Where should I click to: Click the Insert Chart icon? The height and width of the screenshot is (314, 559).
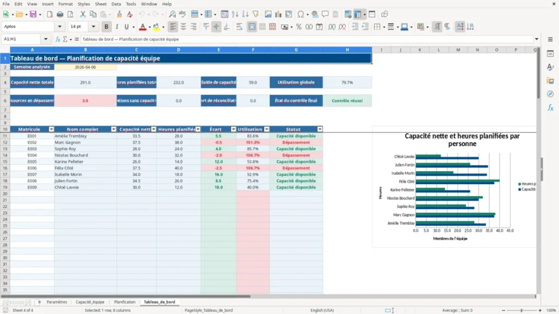[278, 14]
